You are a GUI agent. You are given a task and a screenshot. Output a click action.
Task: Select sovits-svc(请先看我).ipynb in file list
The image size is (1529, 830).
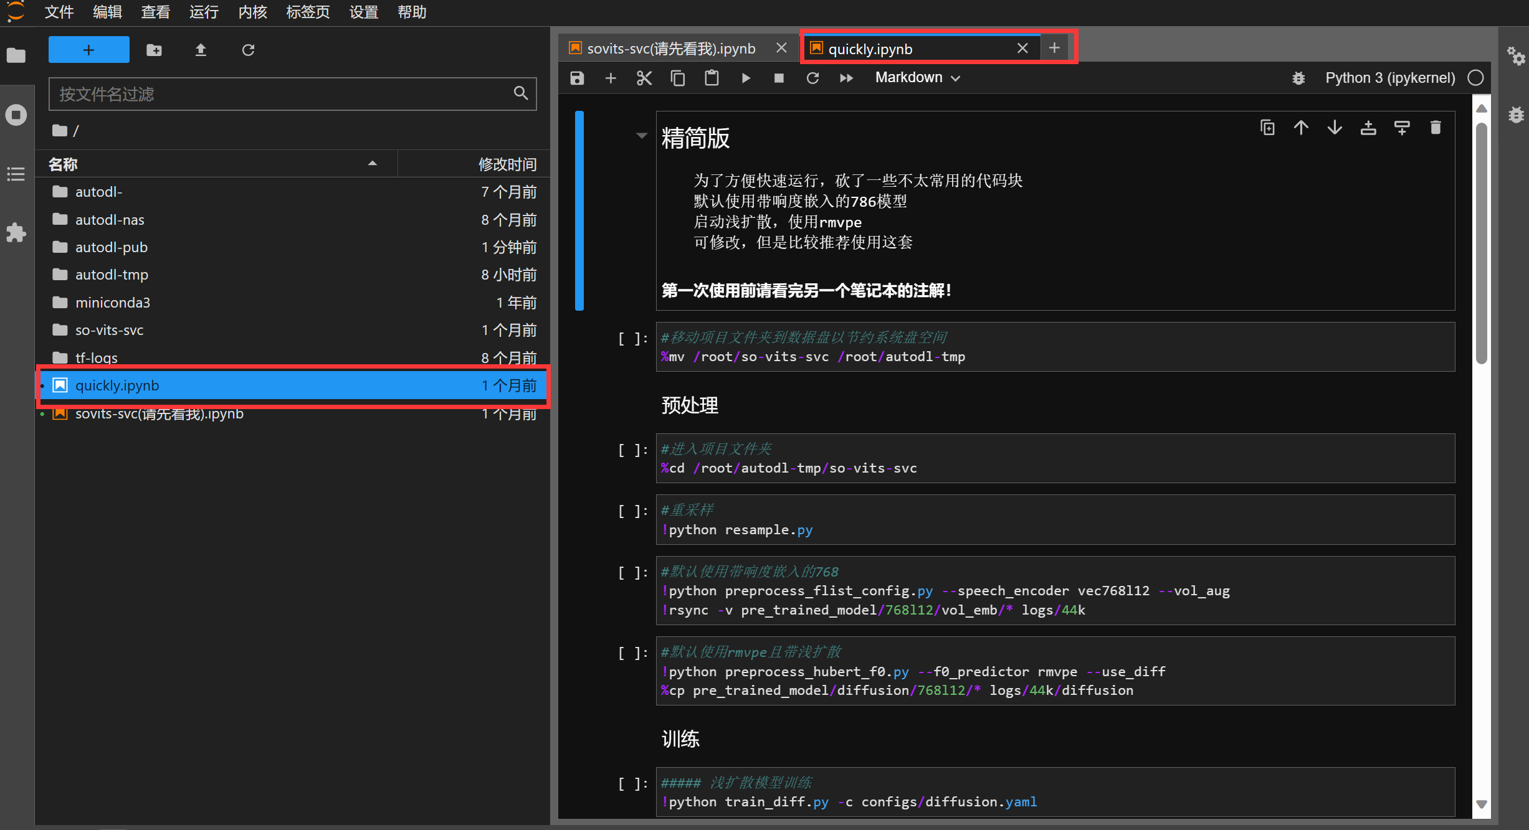click(x=293, y=413)
